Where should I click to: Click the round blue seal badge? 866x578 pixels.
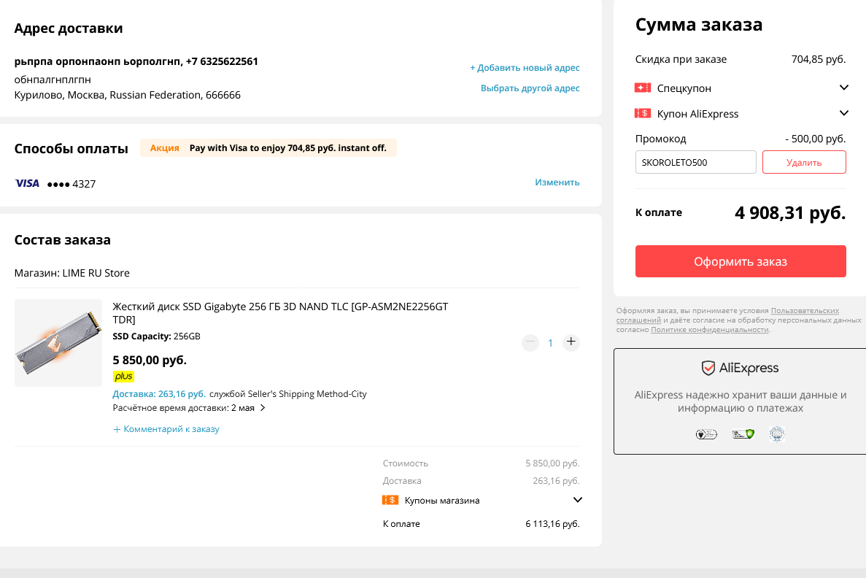tap(777, 434)
